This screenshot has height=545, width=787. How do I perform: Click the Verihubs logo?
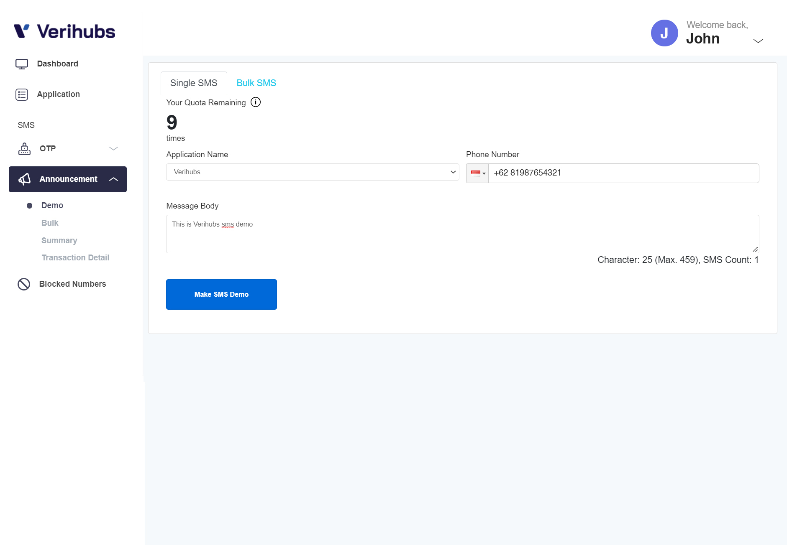[64, 31]
